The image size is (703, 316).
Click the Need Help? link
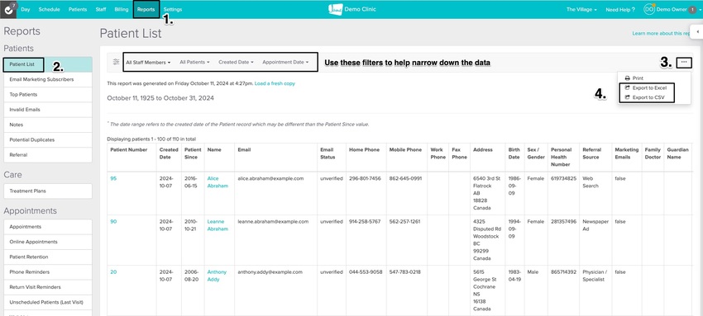coord(620,9)
